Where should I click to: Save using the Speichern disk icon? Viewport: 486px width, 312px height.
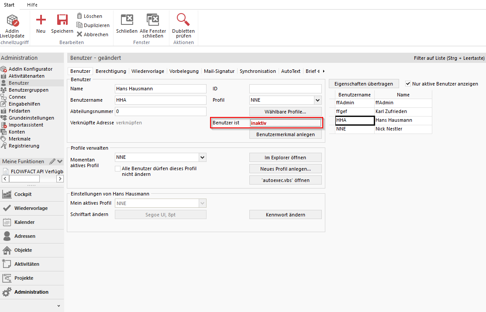click(x=62, y=20)
